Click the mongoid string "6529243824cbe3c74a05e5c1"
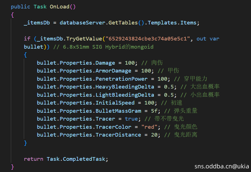 point(146,39)
